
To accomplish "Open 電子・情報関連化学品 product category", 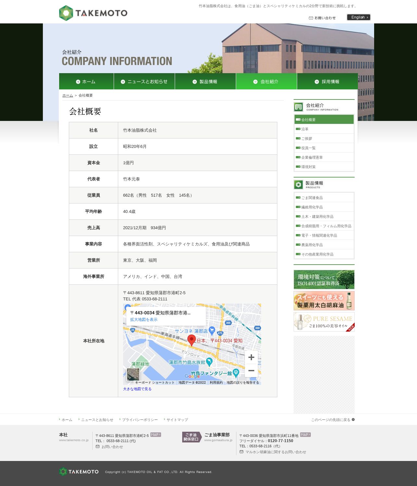I will [324, 235].
